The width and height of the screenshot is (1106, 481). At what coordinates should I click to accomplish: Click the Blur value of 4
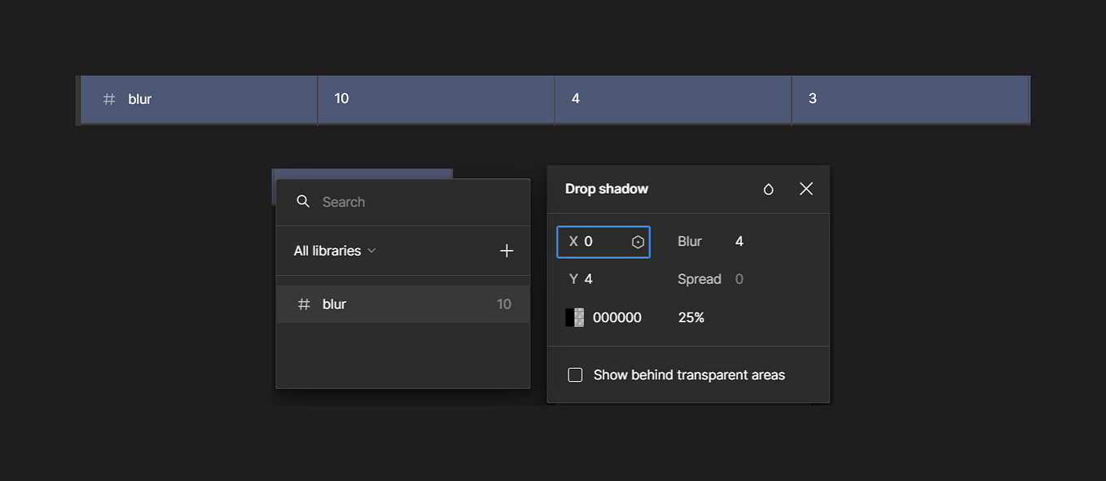[x=739, y=241]
